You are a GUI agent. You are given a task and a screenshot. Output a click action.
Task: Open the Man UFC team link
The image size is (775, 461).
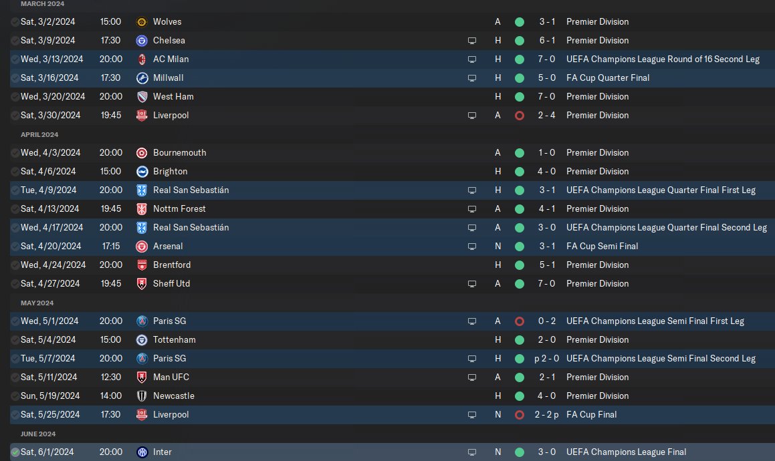pos(171,377)
